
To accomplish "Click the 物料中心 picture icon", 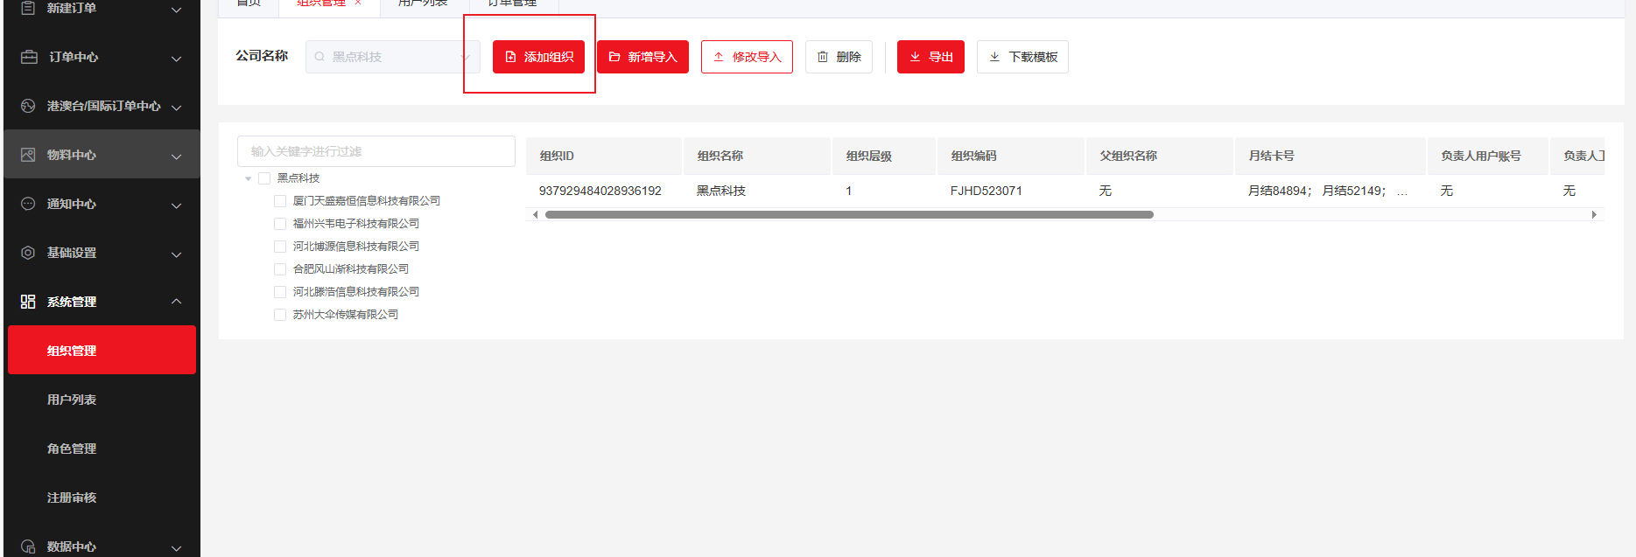I will coord(28,155).
